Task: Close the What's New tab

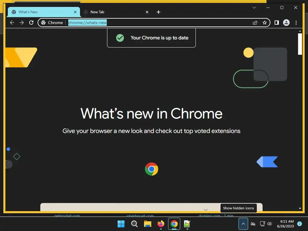Action: coord(75,12)
